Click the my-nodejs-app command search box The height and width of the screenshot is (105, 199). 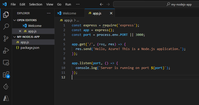click(x=156, y=4)
